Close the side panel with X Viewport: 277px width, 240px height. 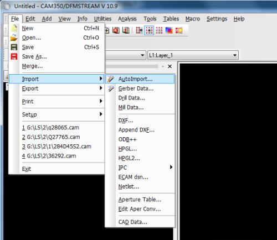pyautogui.click(x=170, y=66)
